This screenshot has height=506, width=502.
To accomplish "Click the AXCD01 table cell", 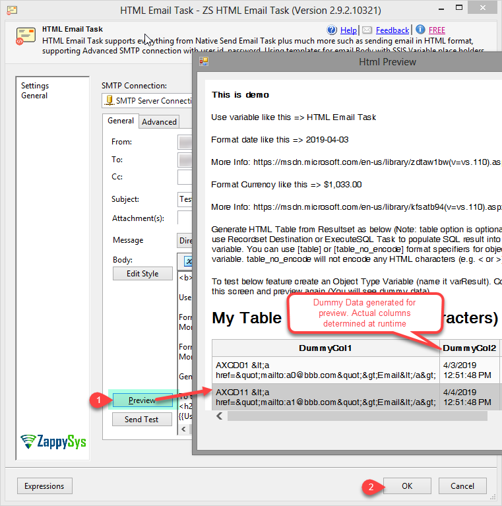I will 325,370.
